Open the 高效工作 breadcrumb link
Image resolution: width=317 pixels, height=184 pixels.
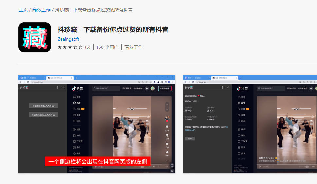tap(41, 10)
